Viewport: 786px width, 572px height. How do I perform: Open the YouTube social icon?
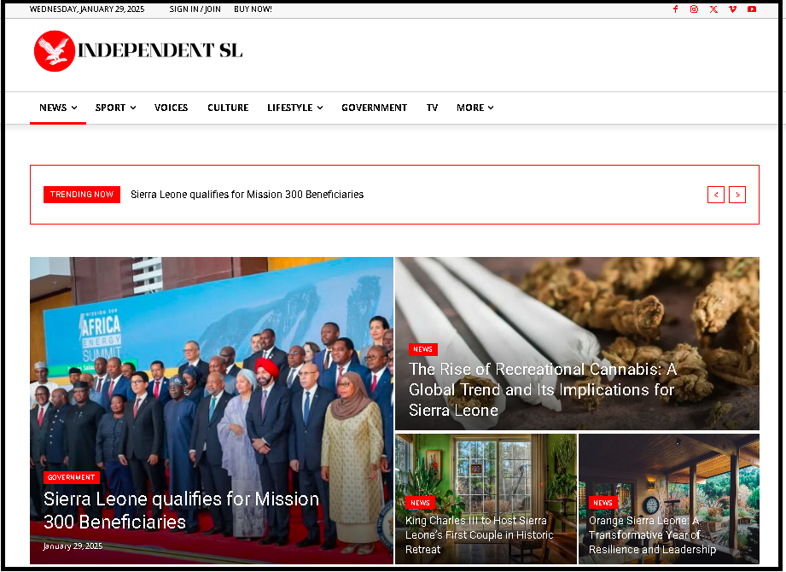pos(752,9)
